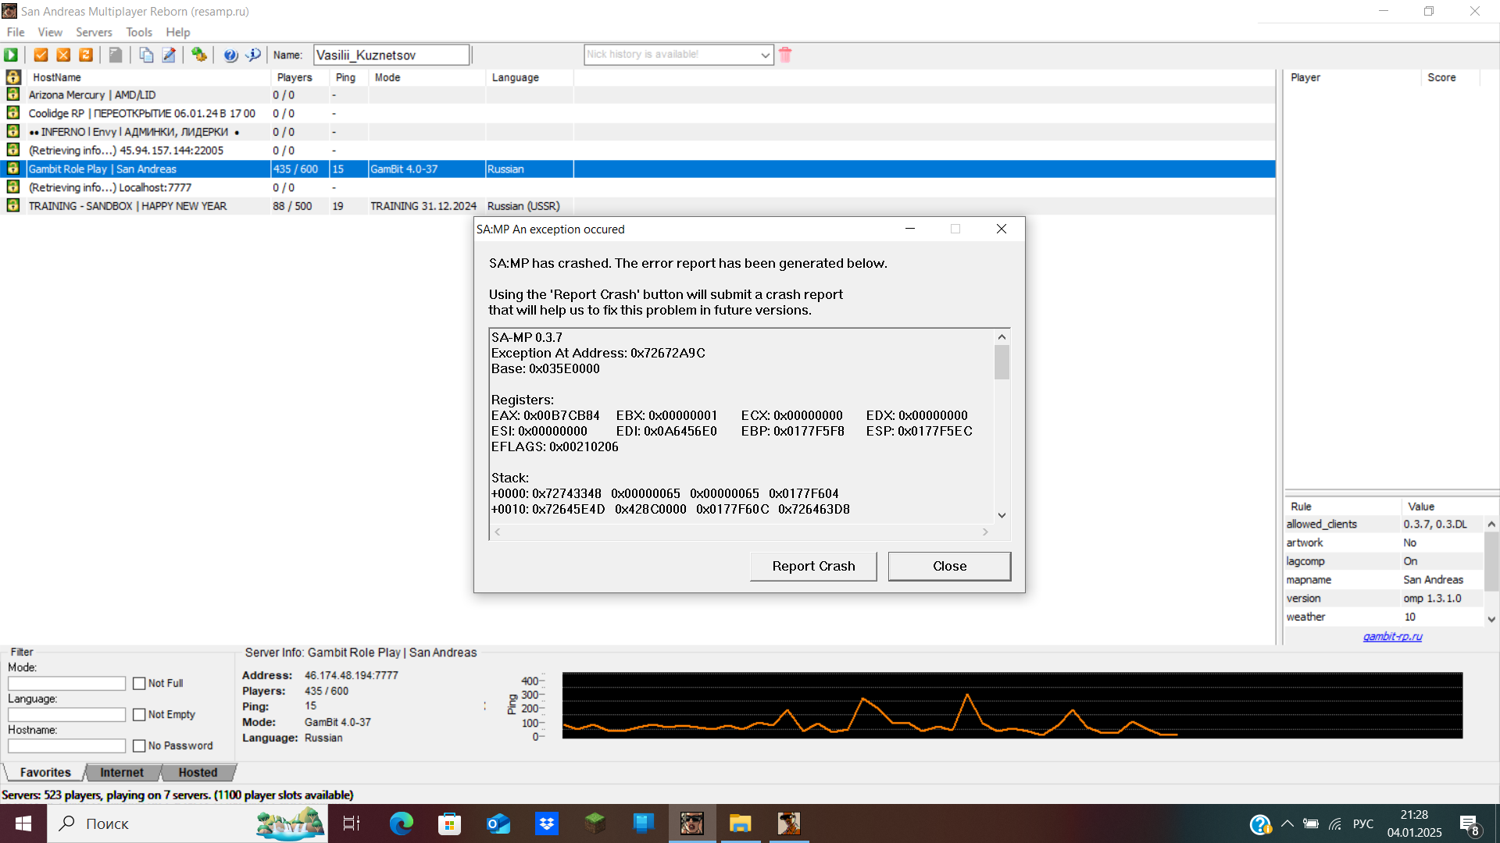This screenshot has width=1500, height=843.
Task: Open the nick history dropdown
Action: click(765, 55)
